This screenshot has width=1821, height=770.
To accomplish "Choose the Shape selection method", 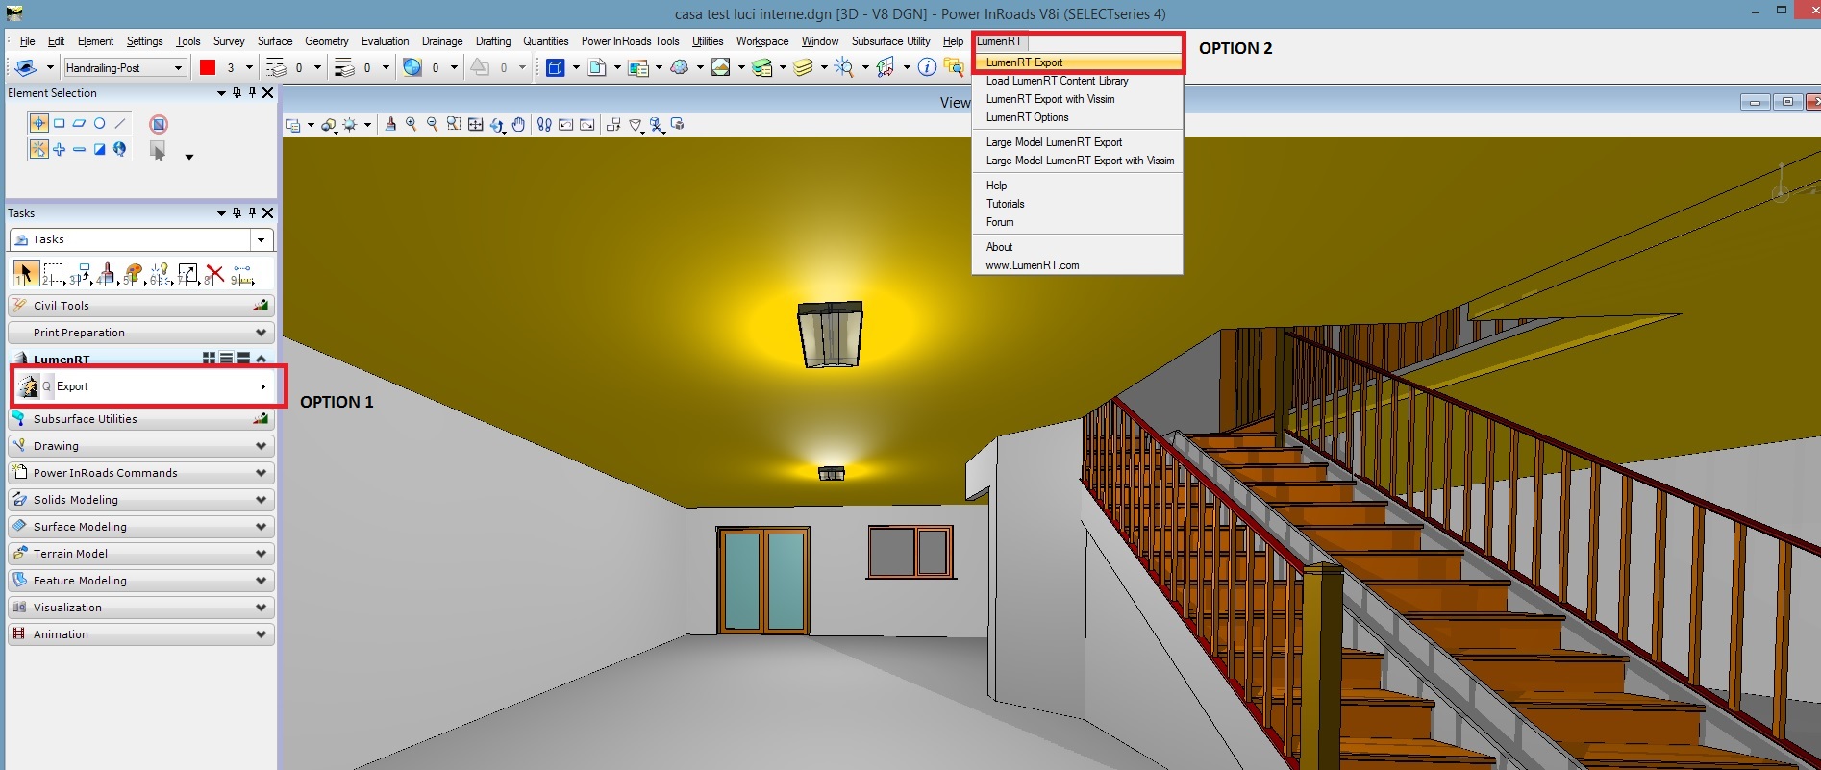I will click(x=79, y=123).
